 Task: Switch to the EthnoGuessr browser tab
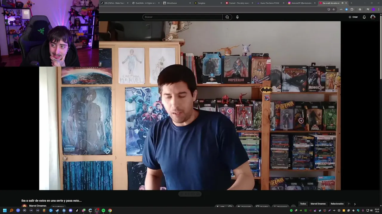pyautogui.click(x=177, y=3)
